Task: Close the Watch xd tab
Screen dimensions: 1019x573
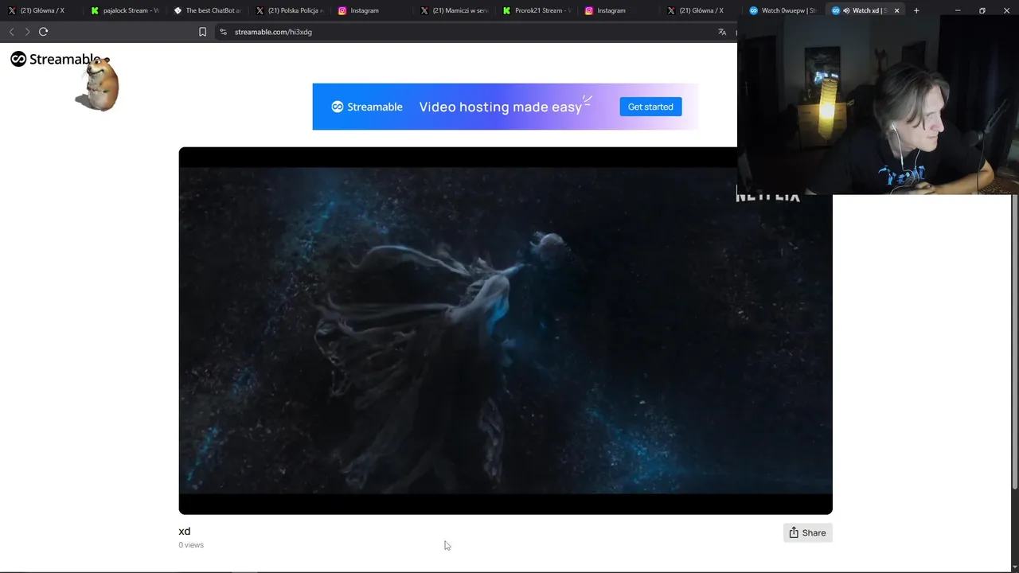Action: click(896, 10)
